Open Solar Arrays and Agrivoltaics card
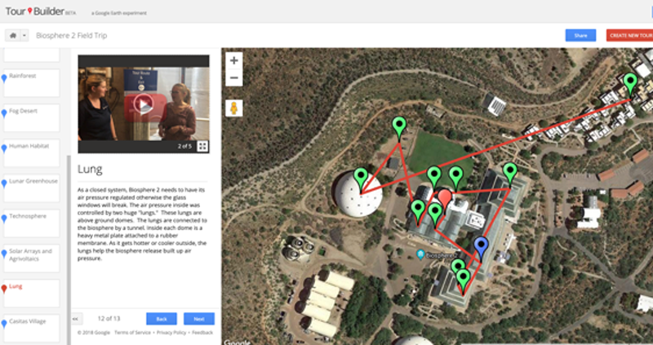This screenshot has width=653, height=345. (x=32, y=259)
